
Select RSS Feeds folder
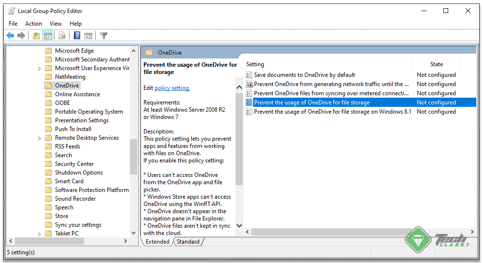pyautogui.click(x=68, y=146)
